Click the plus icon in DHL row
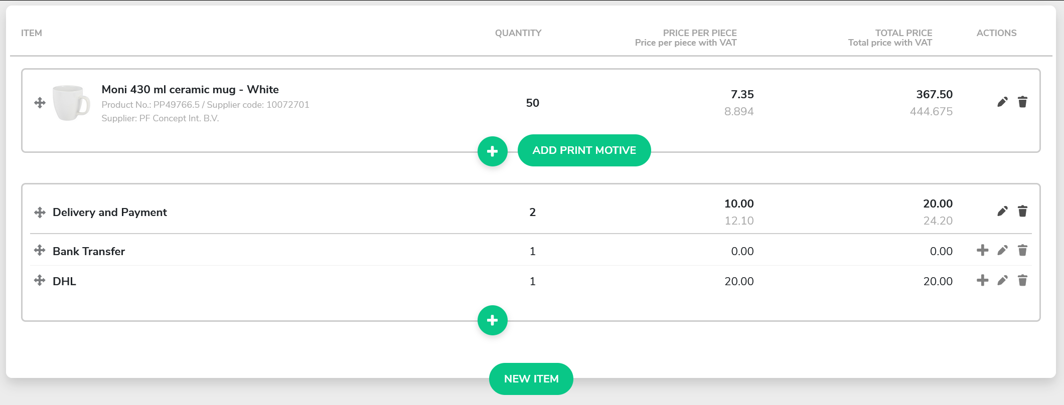Screen dimensions: 1064x405 (983, 280)
